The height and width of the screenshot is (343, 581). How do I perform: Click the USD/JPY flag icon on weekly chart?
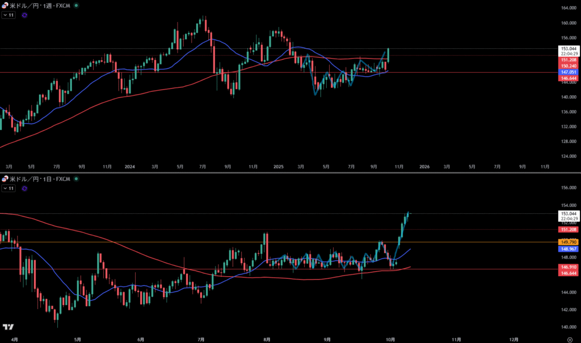[x=5, y=5]
